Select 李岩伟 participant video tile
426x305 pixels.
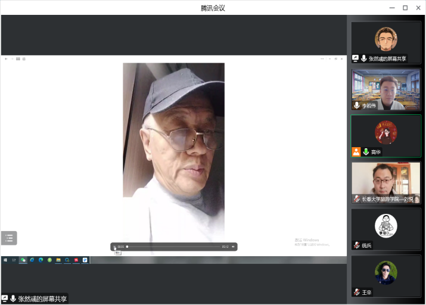pos(386,89)
